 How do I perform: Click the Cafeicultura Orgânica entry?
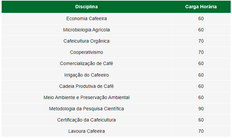pyautogui.click(x=86, y=41)
